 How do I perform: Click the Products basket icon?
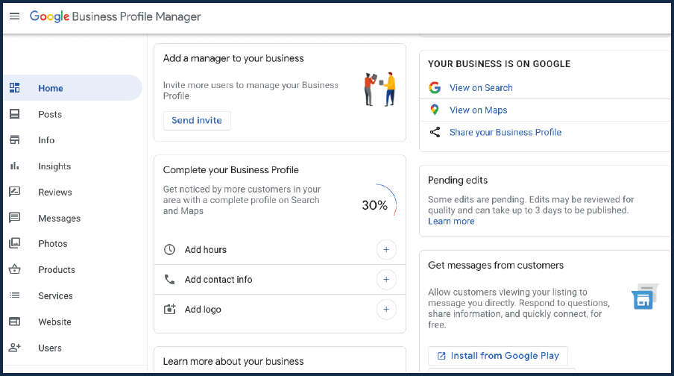click(x=15, y=269)
